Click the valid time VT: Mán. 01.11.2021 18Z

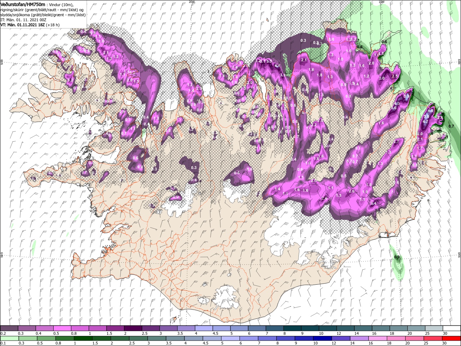[x=22, y=25]
